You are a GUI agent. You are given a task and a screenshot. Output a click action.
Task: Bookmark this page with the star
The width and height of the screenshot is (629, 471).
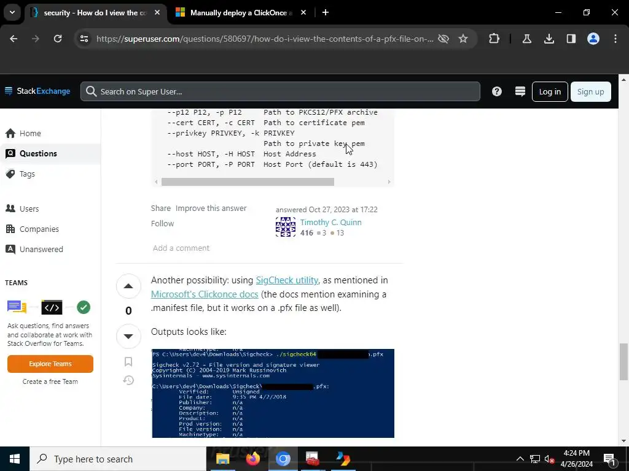click(x=463, y=39)
